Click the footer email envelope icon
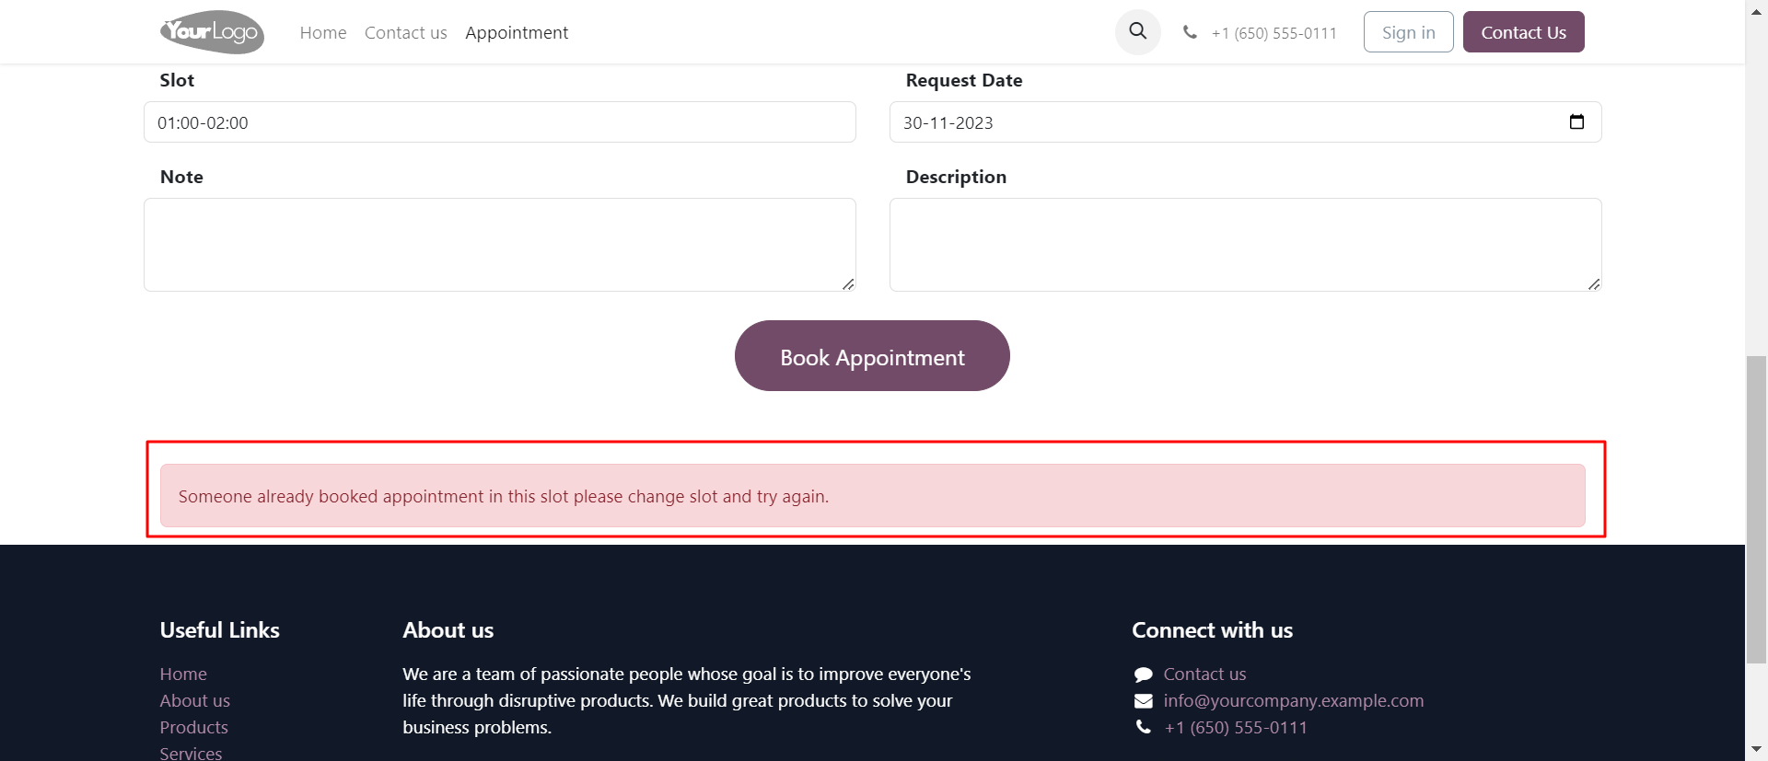 pyautogui.click(x=1144, y=701)
